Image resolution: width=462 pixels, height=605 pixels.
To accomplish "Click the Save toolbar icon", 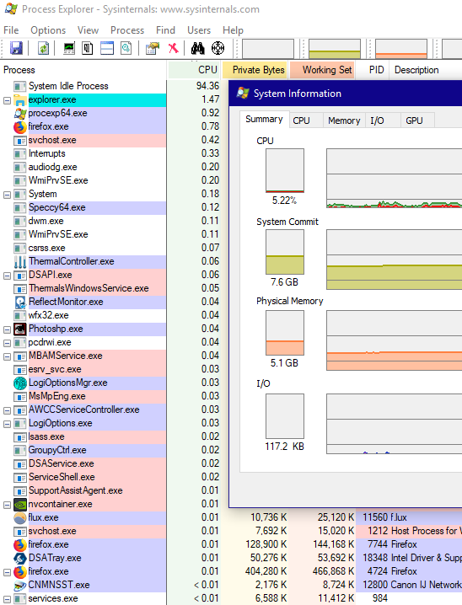I will pos(16,48).
